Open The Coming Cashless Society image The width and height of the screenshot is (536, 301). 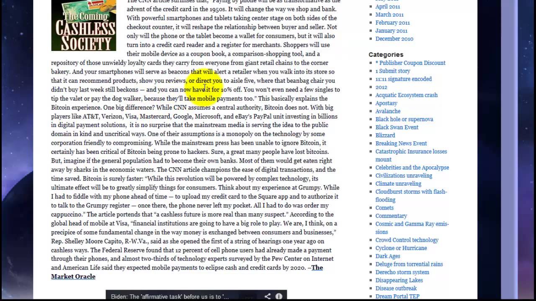[x=84, y=25]
